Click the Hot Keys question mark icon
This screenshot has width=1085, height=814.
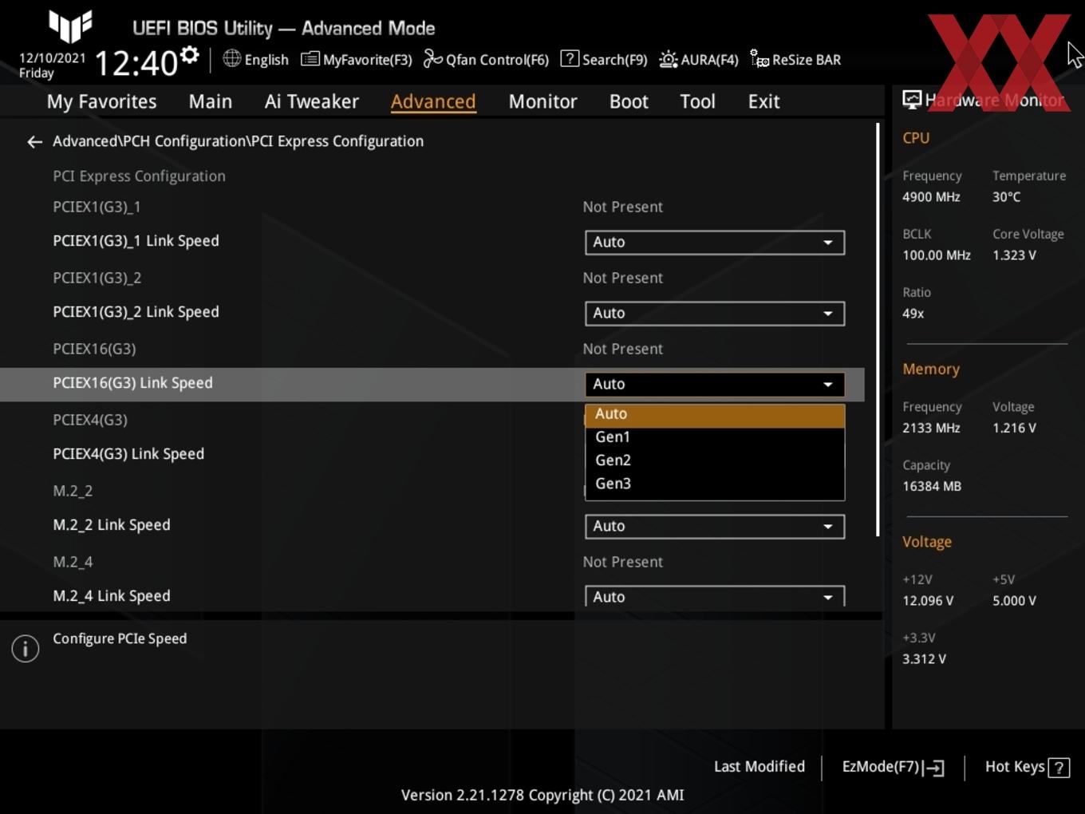[1059, 768]
